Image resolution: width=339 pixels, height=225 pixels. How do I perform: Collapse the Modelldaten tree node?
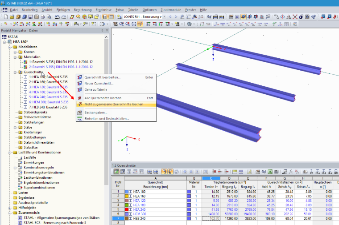coord(10,47)
